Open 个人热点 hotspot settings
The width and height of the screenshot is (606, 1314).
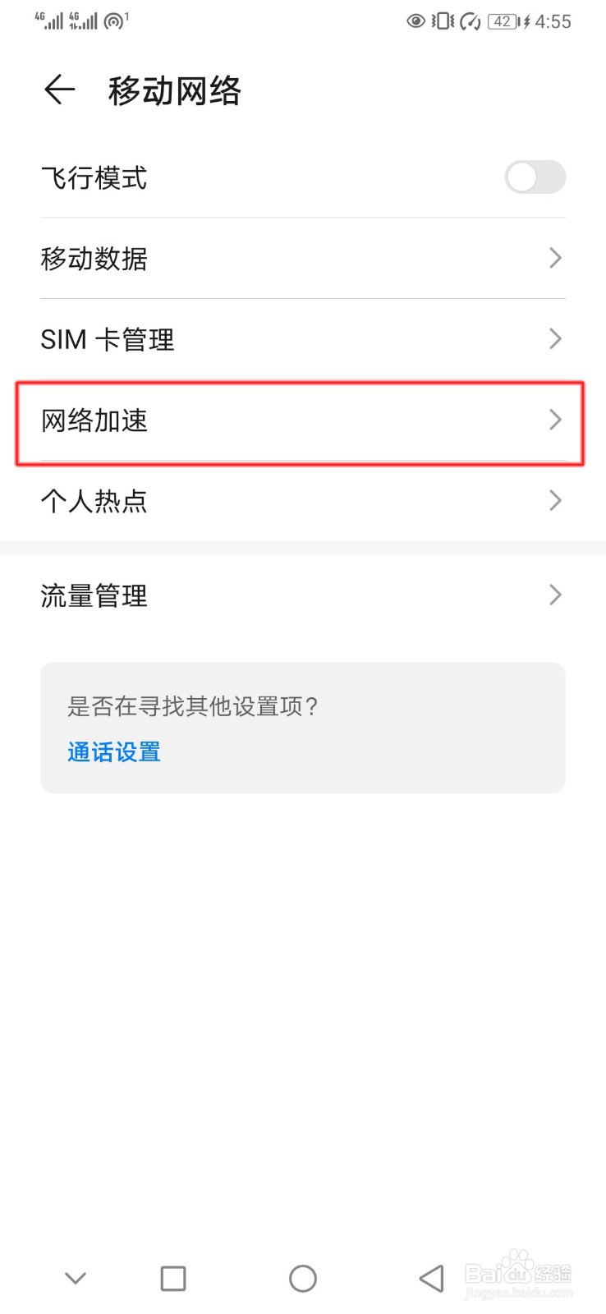pos(94,501)
